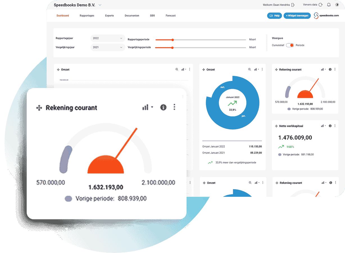Image resolution: width=345 pixels, height=253 pixels.
Task: Zoom the Omzet donut chart widget
Action: point(249,69)
